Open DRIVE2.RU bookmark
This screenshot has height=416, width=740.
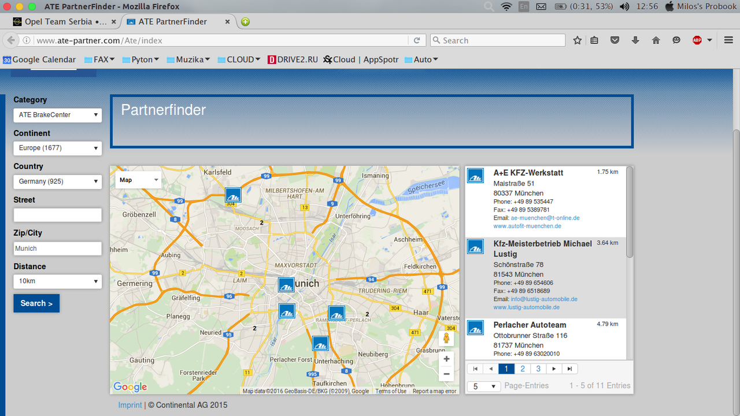tap(293, 60)
